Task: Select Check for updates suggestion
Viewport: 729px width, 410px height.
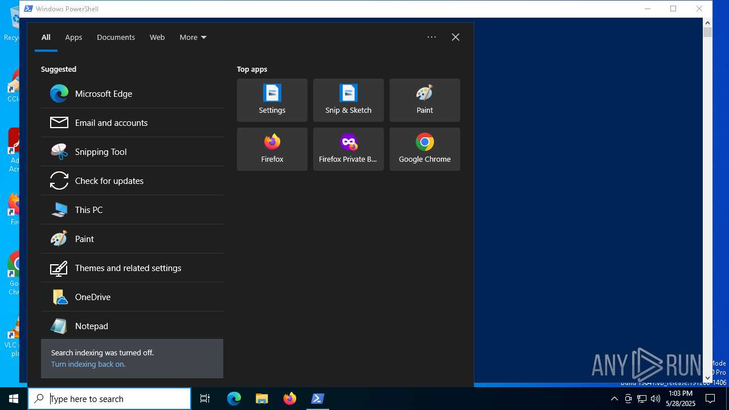Action: tap(132, 181)
